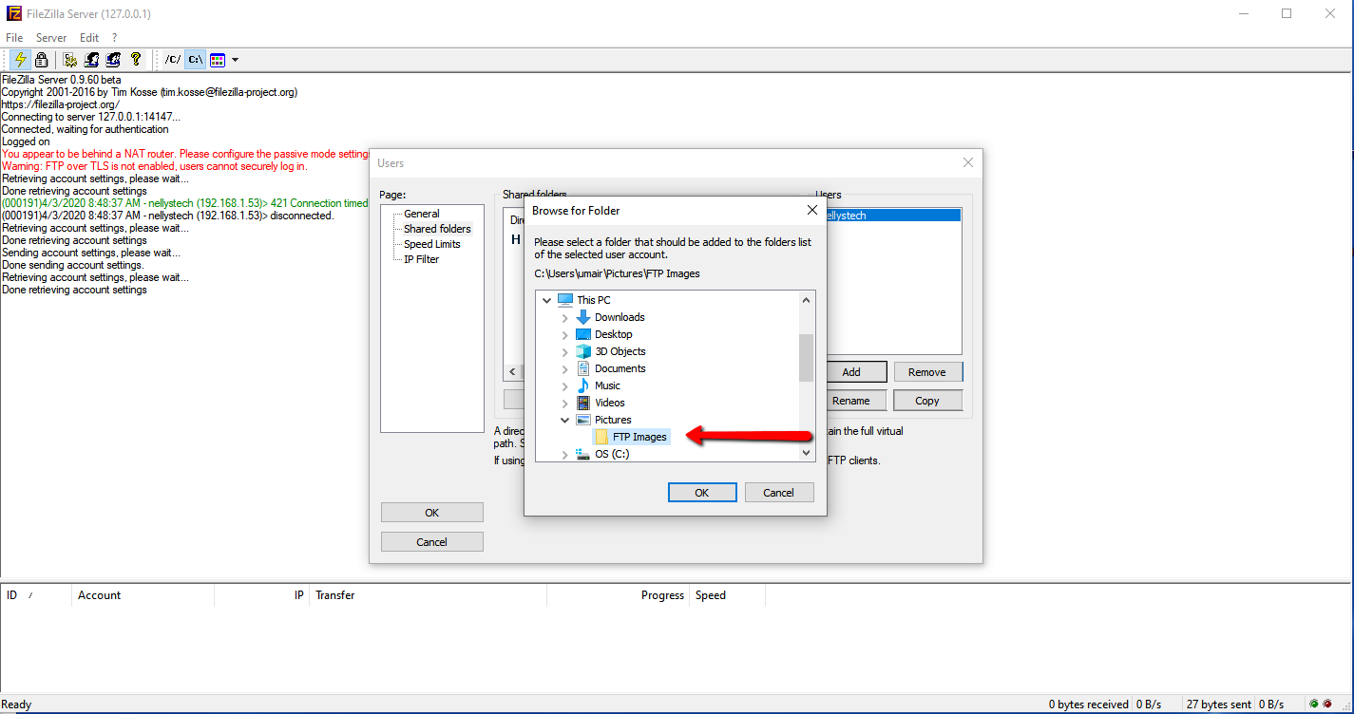The height and width of the screenshot is (714, 1354).
Task: Click the Videos film strip icon
Action: [x=583, y=403]
